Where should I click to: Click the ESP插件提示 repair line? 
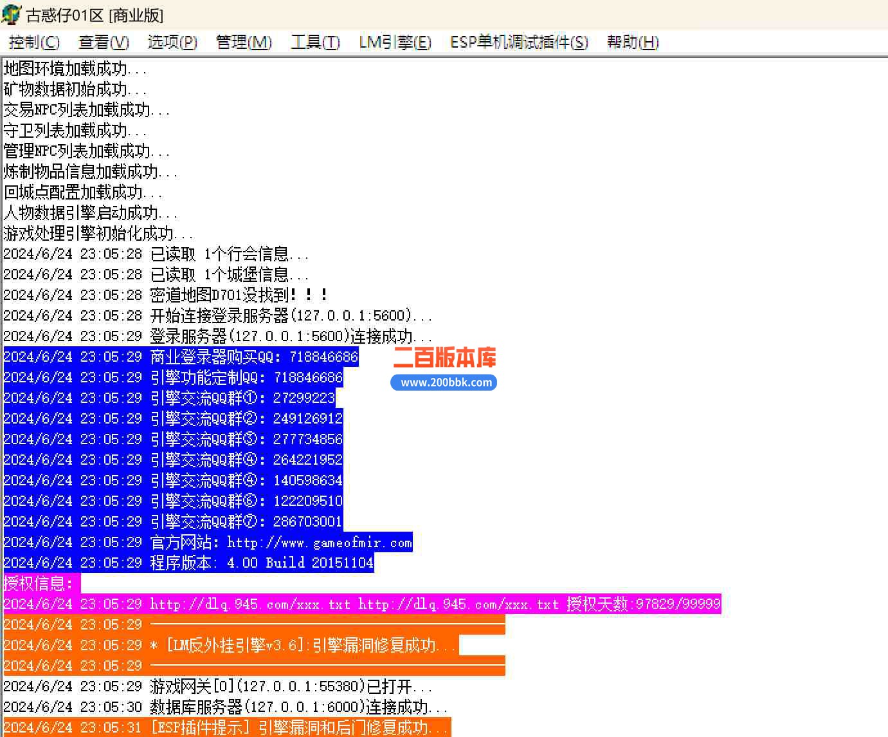227,727
